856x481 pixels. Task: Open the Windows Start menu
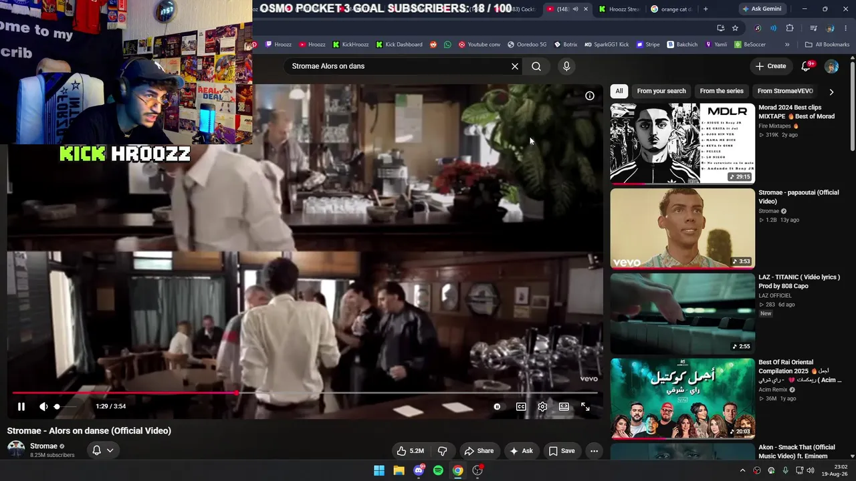click(x=379, y=470)
